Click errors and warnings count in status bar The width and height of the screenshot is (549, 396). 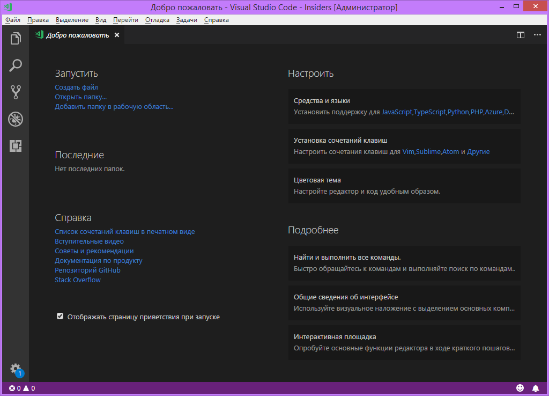click(22, 388)
